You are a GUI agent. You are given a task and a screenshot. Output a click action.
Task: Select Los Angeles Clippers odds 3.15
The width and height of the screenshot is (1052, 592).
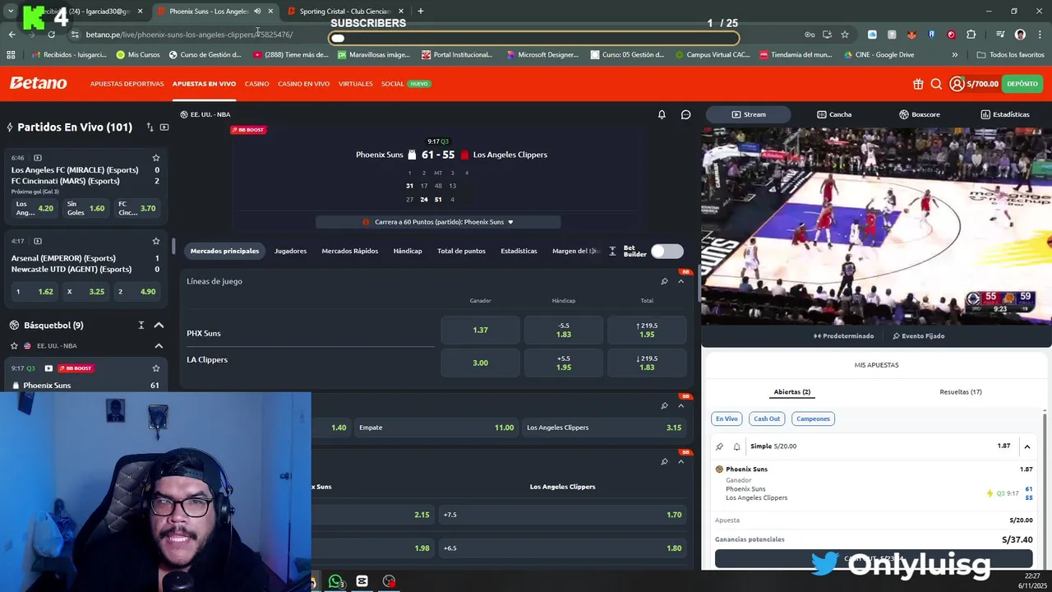(x=604, y=428)
